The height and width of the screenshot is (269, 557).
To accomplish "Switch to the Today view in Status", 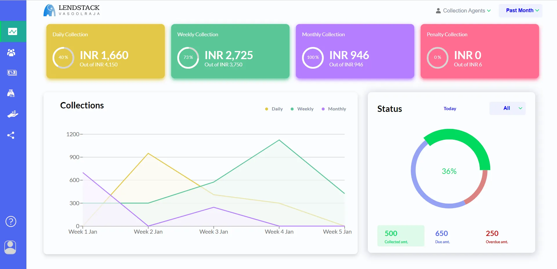I will [x=450, y=108].
